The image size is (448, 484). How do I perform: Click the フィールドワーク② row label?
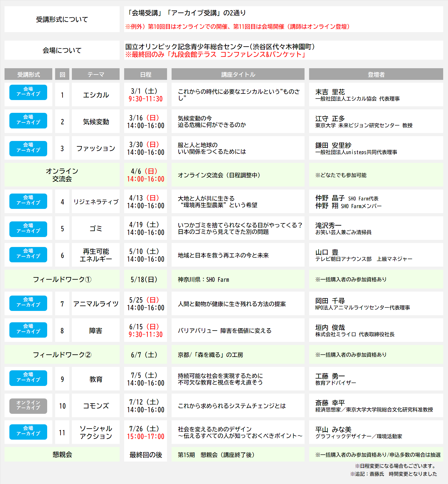(62, 354)
